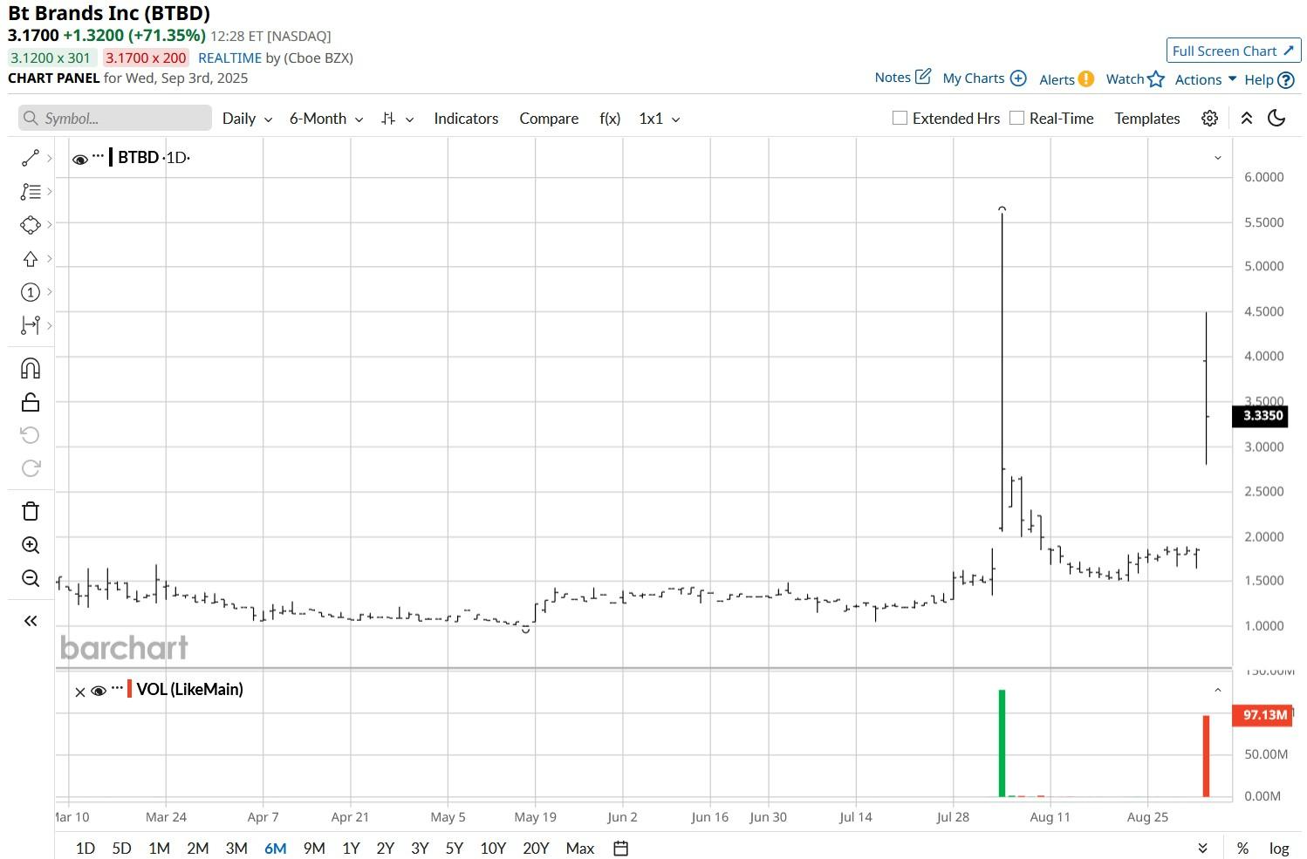Viewport: 1307px width, 859px height.
Task: Click the 97.13M volume label
Action: [1262, 715]
